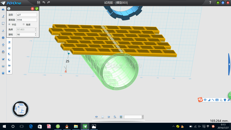Select the magnet snap tool in left sidebar
The width and height of the screenshot is (231, 130).
coord(3,52)
